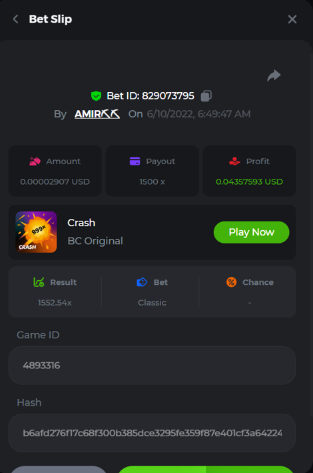Go back with the left chevron arrow
313x473 pixels.
tap(16, 19)
